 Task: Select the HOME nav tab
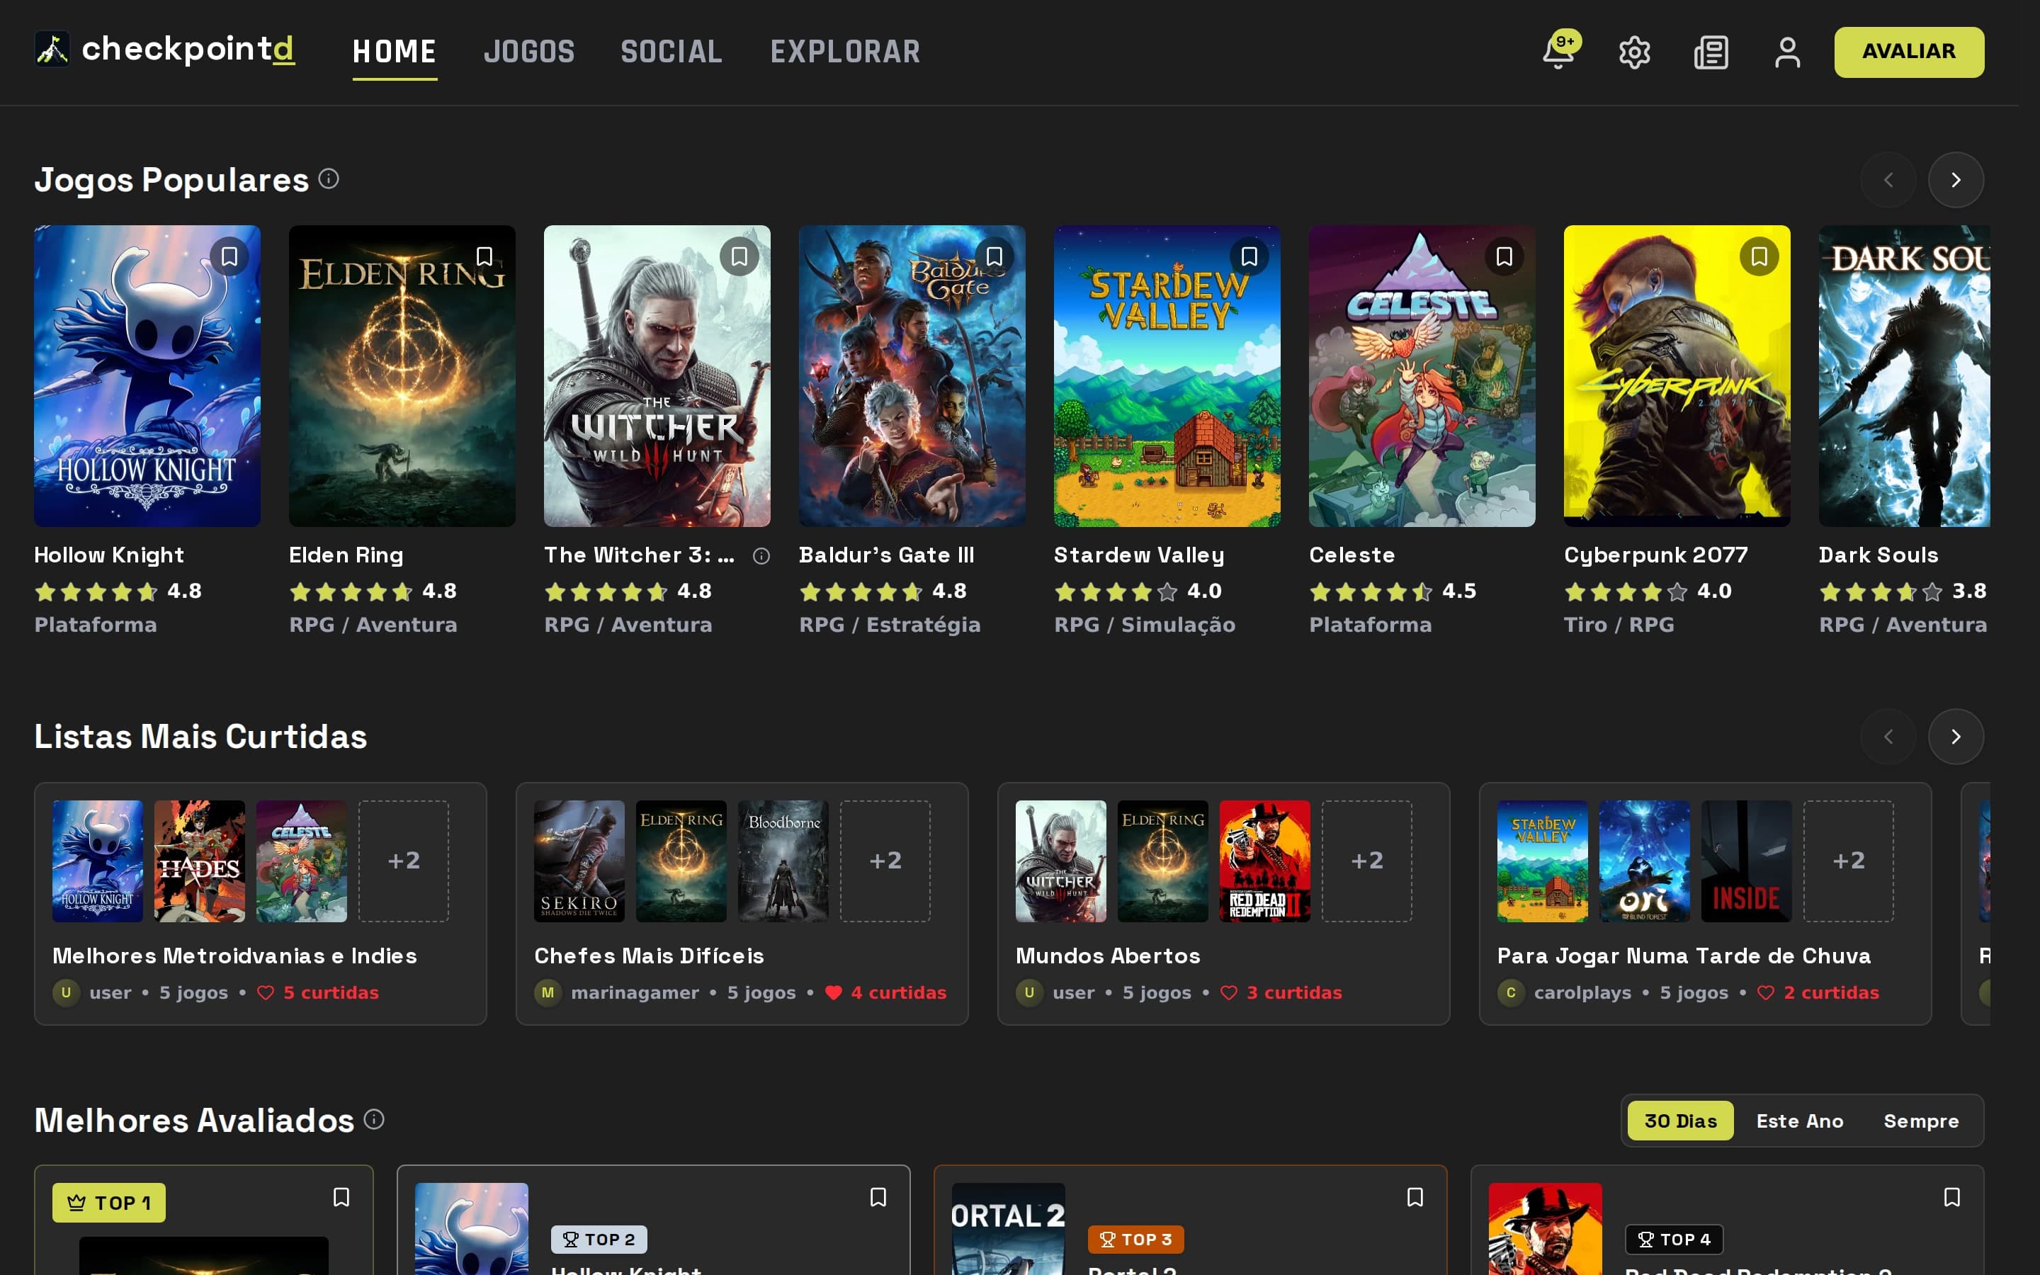pyautogui.click(x=395, y=52)
